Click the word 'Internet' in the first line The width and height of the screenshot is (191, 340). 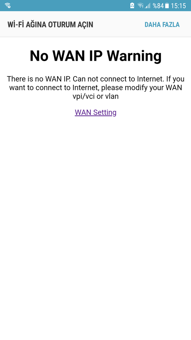click(x=150, y=79)
